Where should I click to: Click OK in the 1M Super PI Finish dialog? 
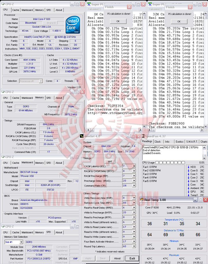point(118,21)
